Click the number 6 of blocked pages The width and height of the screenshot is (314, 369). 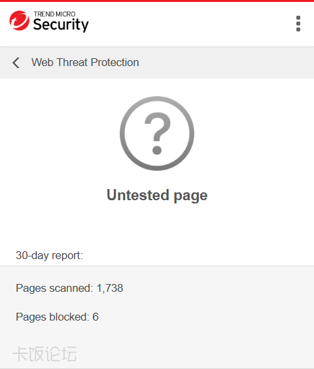(96, 317)
